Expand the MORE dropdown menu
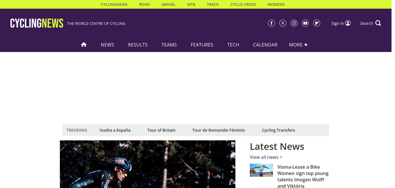 (298, 45)
